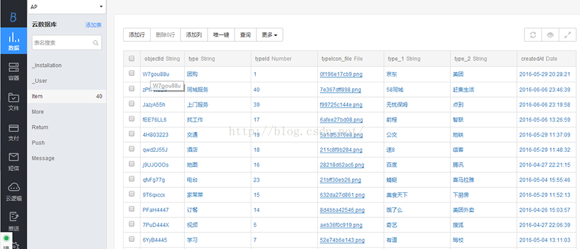Select the More table
Screen dimensions: 580x249
[67, 112]
